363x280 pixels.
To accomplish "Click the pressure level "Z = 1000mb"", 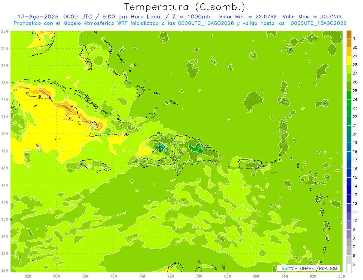I will click(x=192, y=17).
